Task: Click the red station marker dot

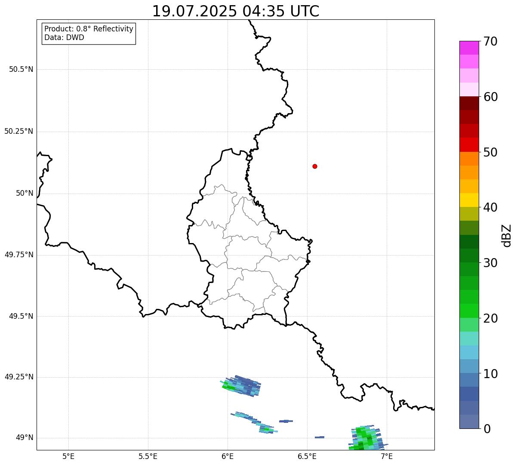Action: click(315, 166)
